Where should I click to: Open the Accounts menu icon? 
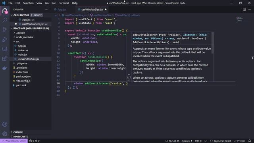tap(5, 124)
